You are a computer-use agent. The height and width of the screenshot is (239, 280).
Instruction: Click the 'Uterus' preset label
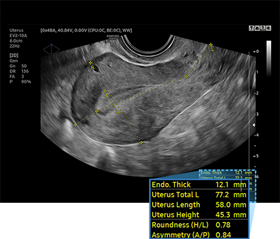(17, 31)
